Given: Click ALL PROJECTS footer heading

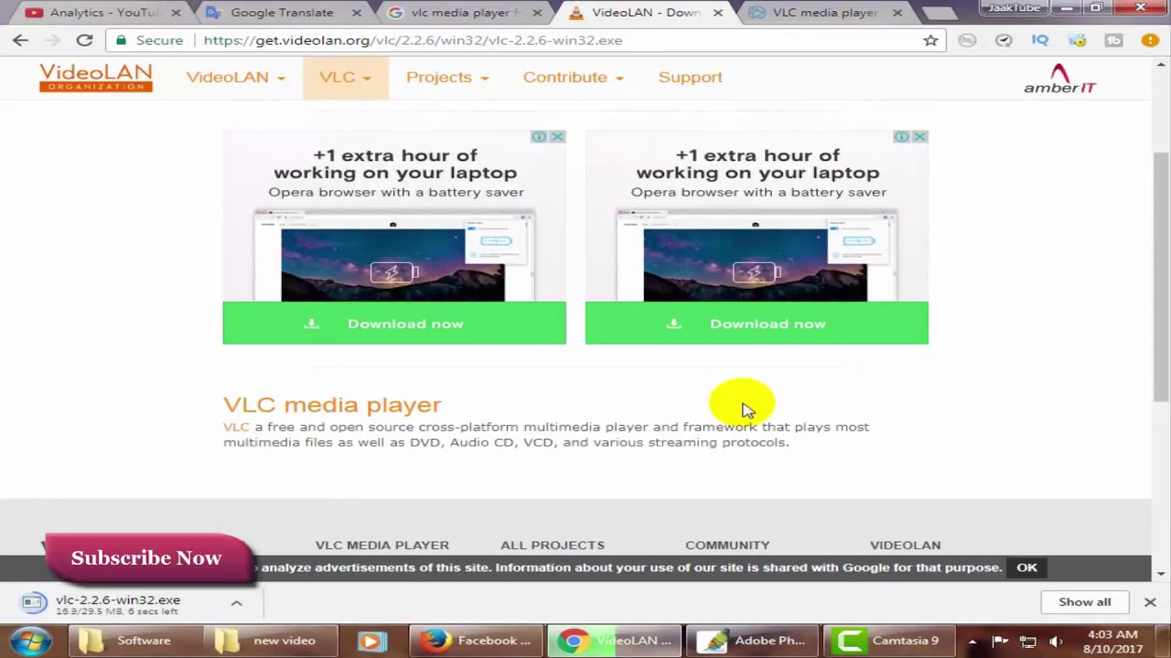Looking at the screenshot, I should pyautogui.click(x=553, y=545).
